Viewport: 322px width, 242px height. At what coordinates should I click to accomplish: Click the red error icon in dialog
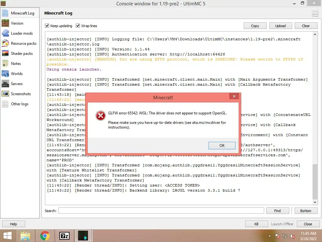(100, 116)
